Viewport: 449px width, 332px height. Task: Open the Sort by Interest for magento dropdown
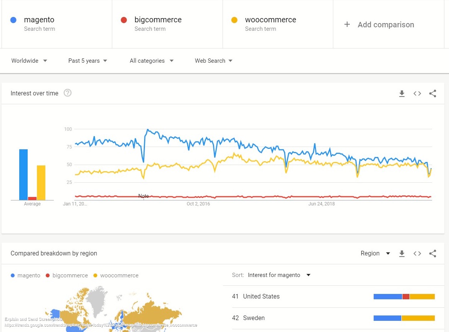[279, 275]
